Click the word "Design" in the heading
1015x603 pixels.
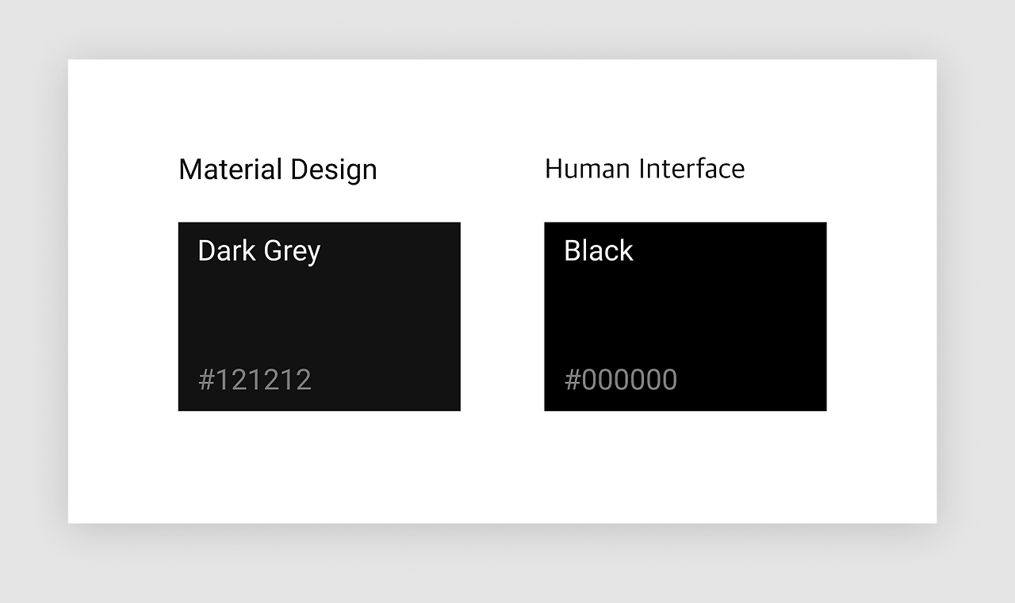(x=334, y=171)
